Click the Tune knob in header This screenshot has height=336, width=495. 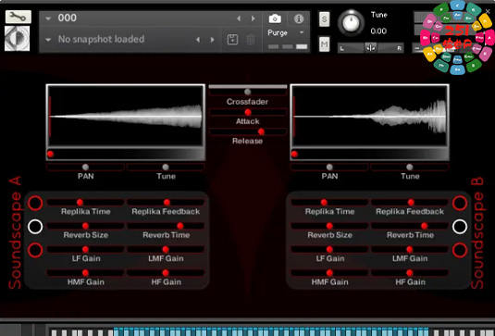[351, 23]
